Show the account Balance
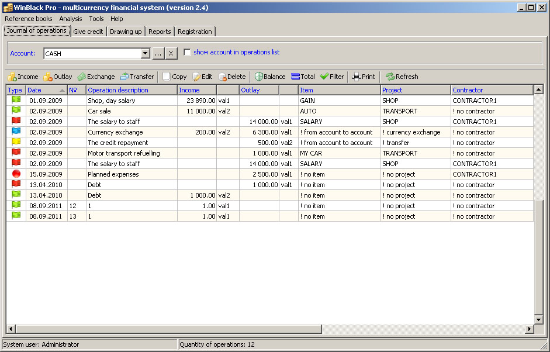Image resolution: width=550 pixels, height=352 pixels. tap(270, 77)
